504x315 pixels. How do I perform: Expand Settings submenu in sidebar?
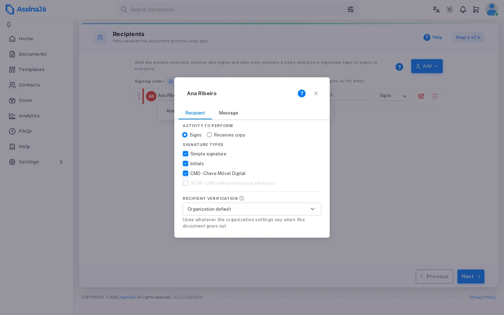(x=37, y=162)
